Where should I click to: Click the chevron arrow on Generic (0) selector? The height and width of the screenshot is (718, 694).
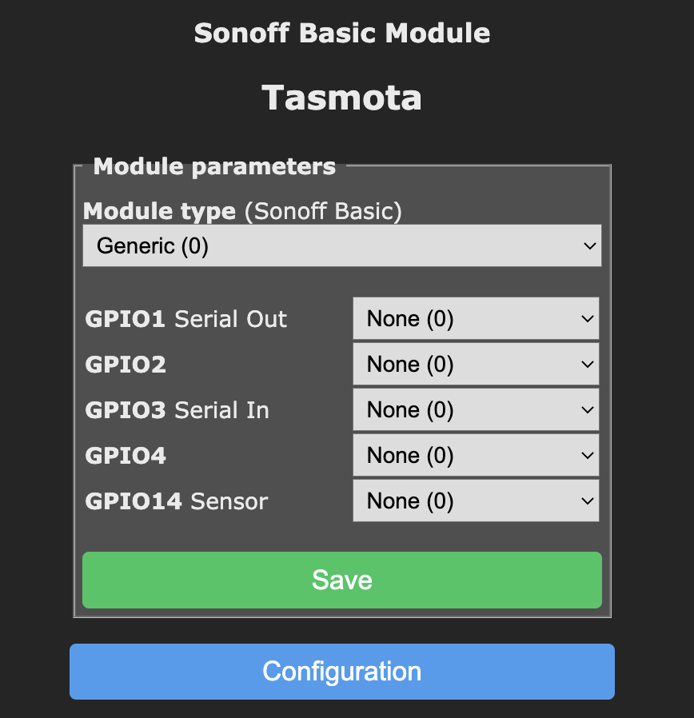coord(590,245)
